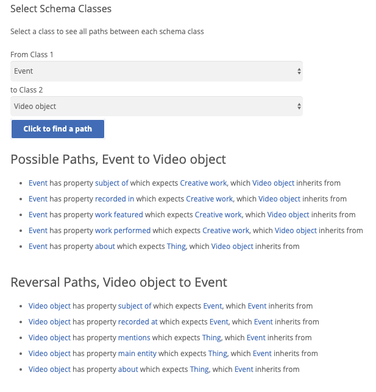Click 'Thing' in the main entity row

pos(218,353)
